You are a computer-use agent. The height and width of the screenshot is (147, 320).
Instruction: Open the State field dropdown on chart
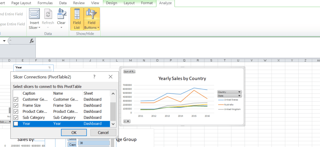pyautogui.click(x=239, y=96)
